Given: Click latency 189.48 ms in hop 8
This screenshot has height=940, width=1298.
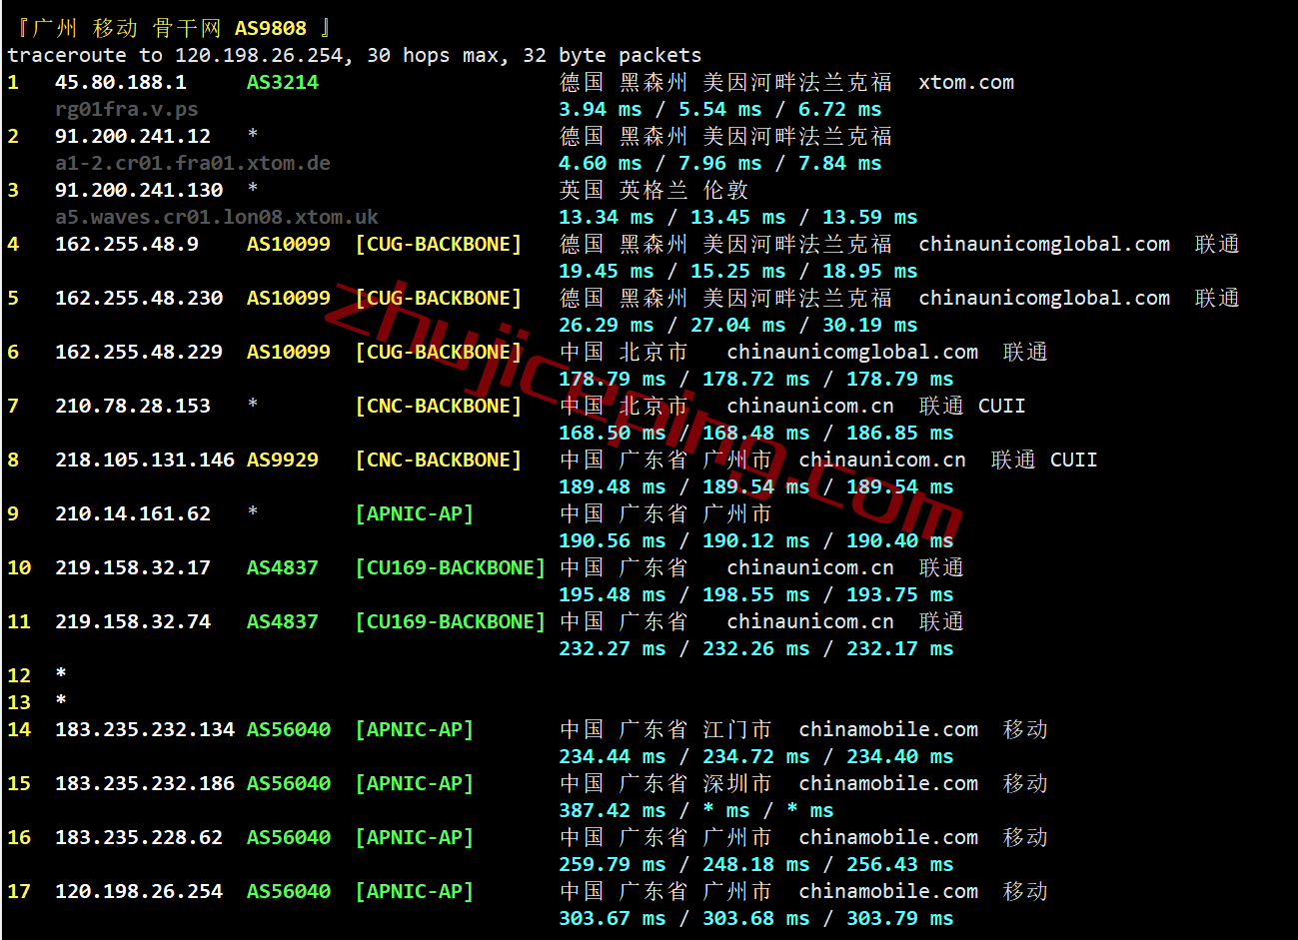Looking at the screenshot, I should tap(613, 486).
